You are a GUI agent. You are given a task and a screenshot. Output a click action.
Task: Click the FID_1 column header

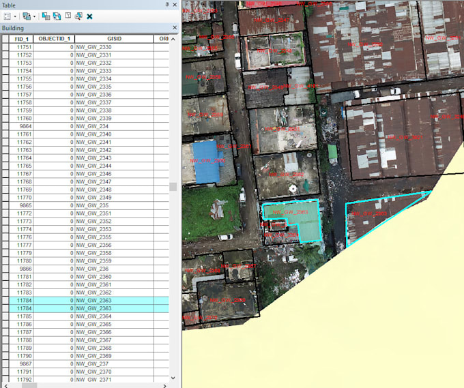click(x=21, y=39)
